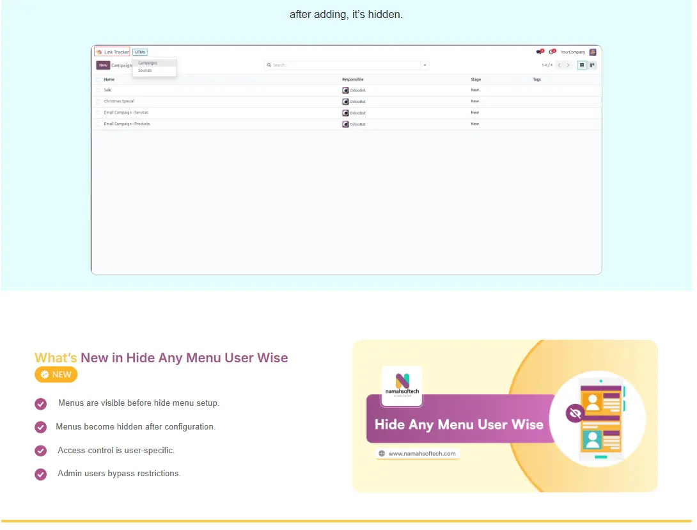Open the activities clock icon
Image resolution: width=697 pixels, height=530 pixels.
click(x=552, y=52)
